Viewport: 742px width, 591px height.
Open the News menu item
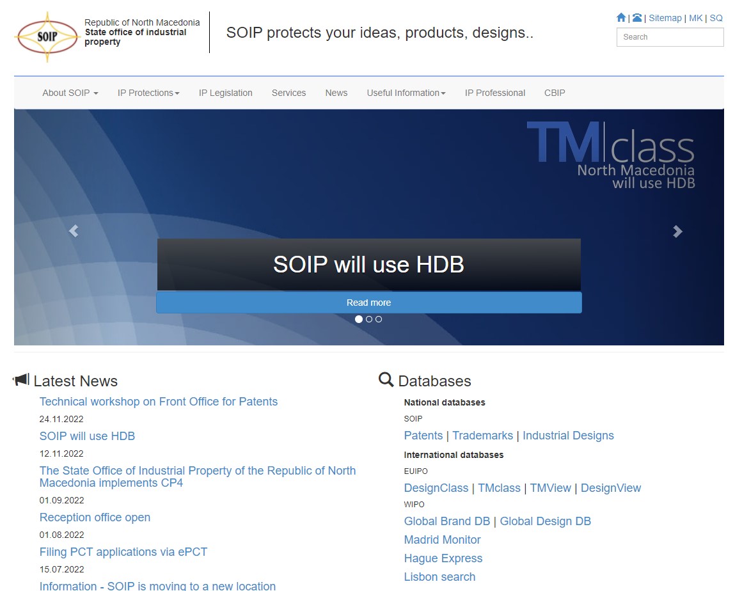[x=336, y=93]
